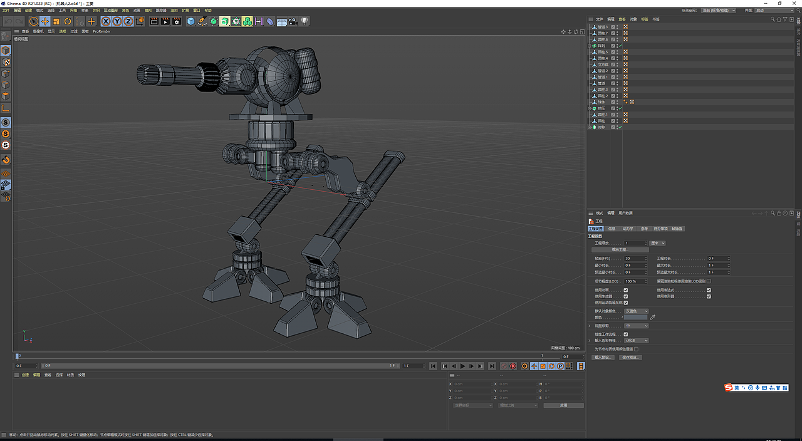Toggle Z axis lock

pyautogui.click(x=128, y=21)
